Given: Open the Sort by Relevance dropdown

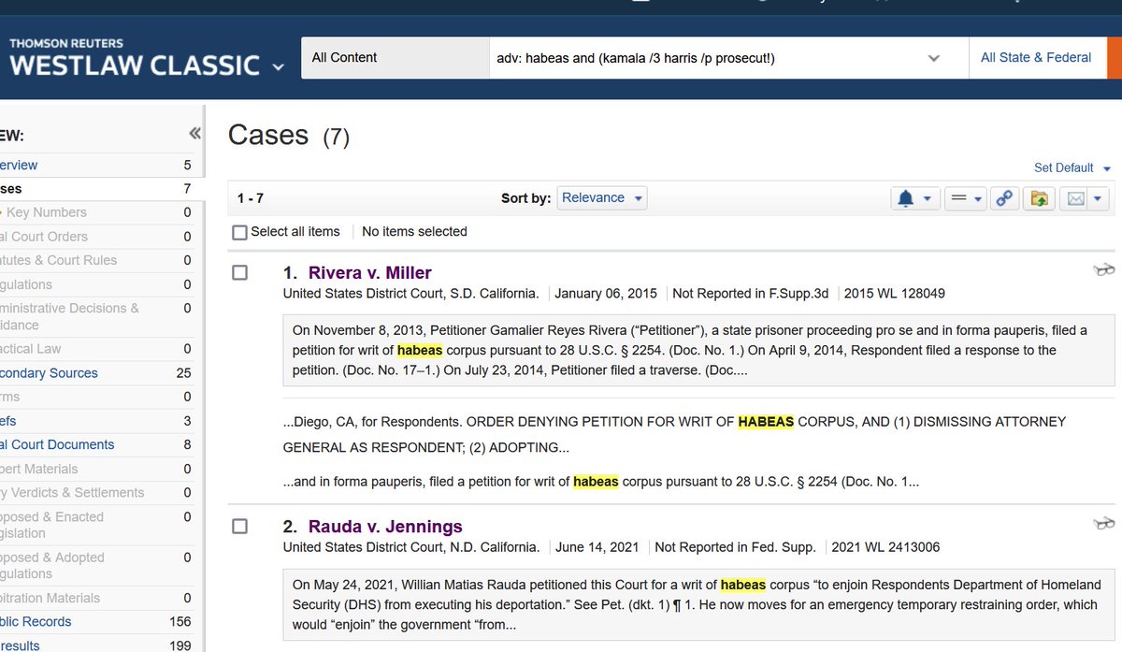Looking at the screenshot, I should click(602, 198).
